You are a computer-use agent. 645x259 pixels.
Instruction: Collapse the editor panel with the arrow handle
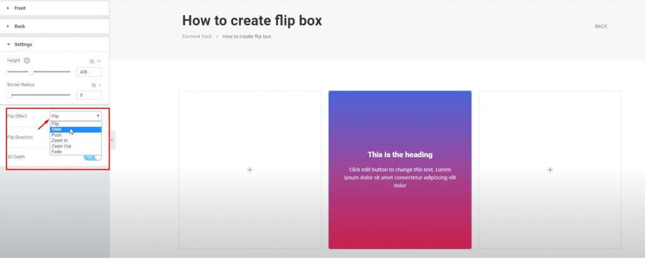[113, 139]
